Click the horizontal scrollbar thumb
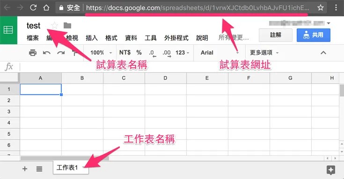 (65, 158)
